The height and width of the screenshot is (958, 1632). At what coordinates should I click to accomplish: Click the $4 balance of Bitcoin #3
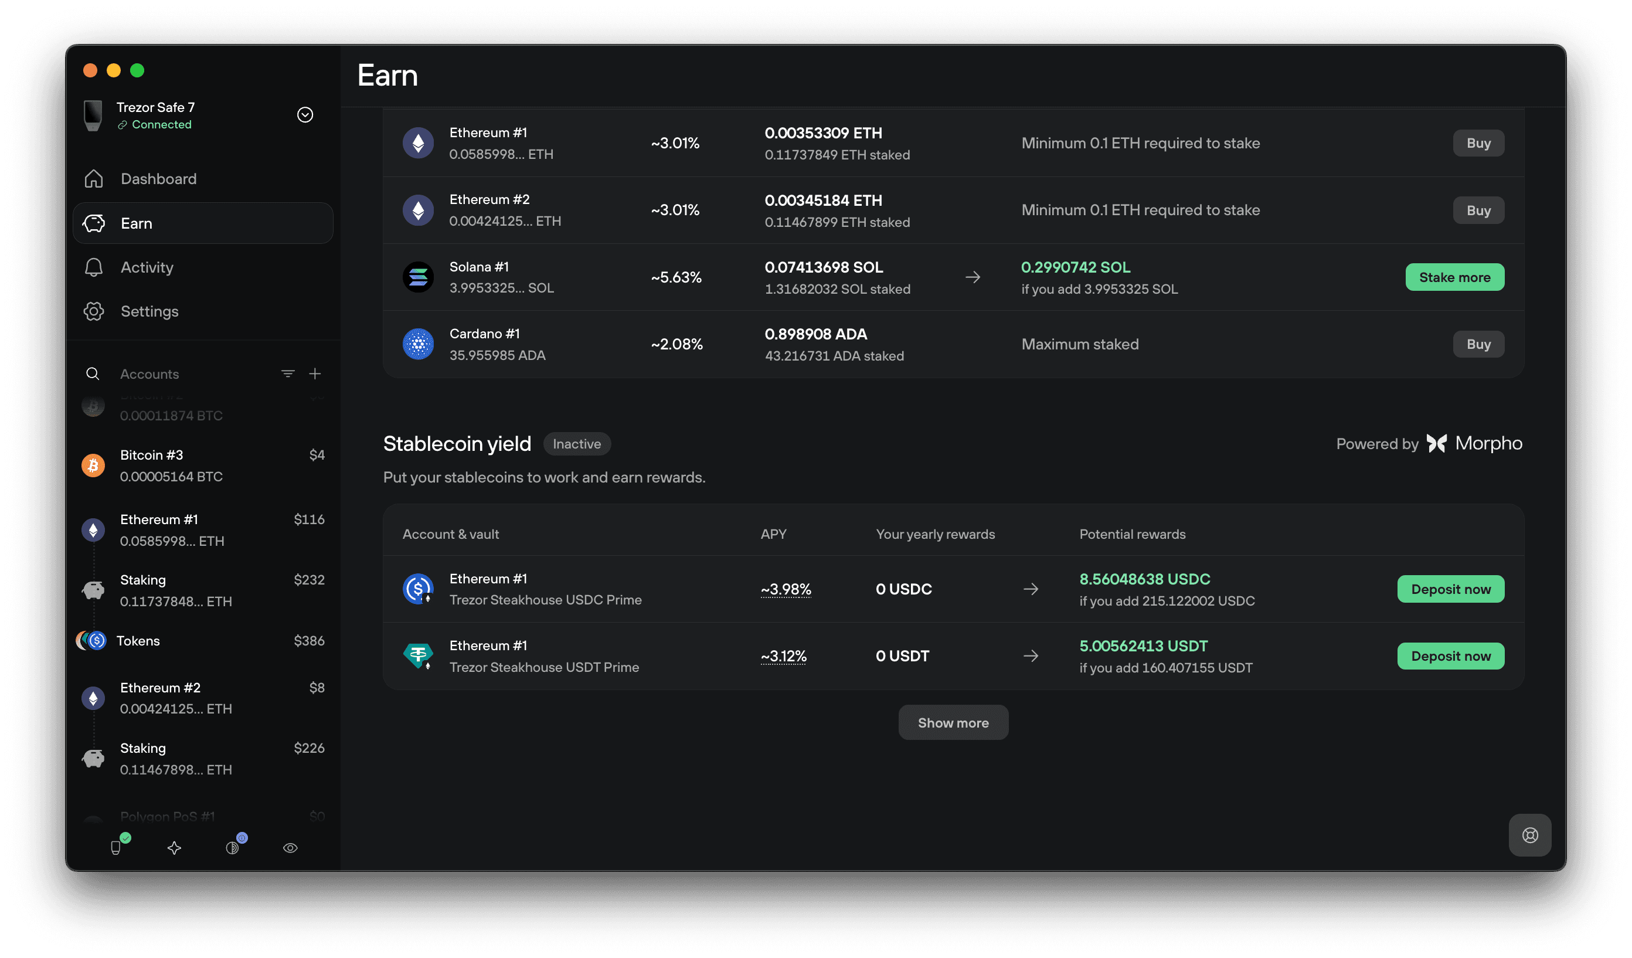317,455
